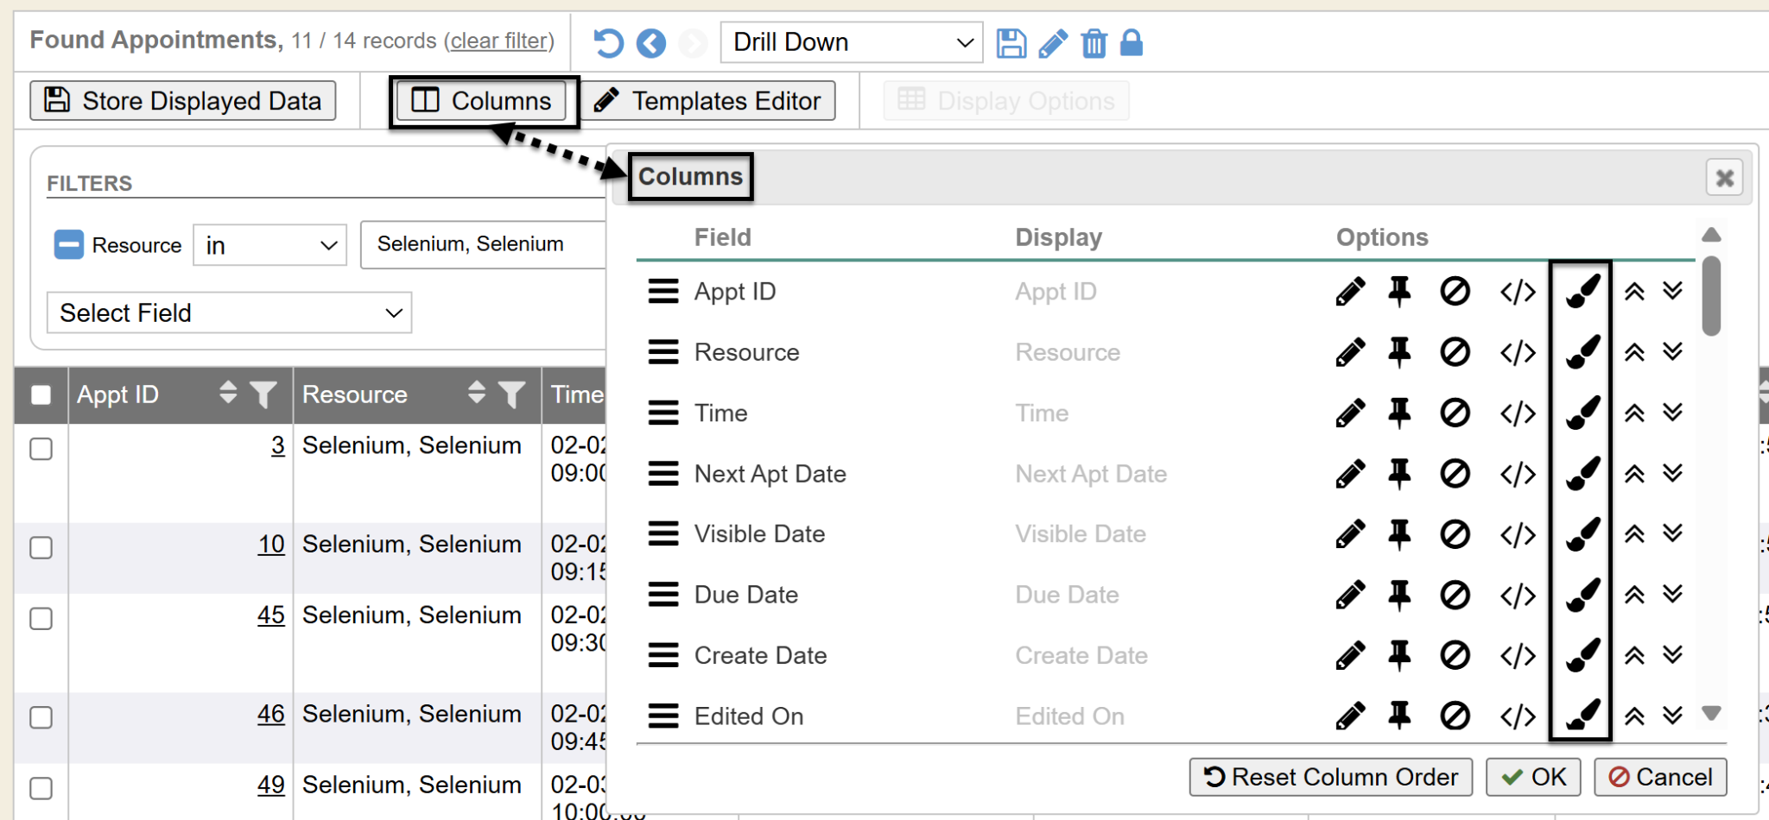
Task: Open the Drill Down dropdown
Action: 851,42
